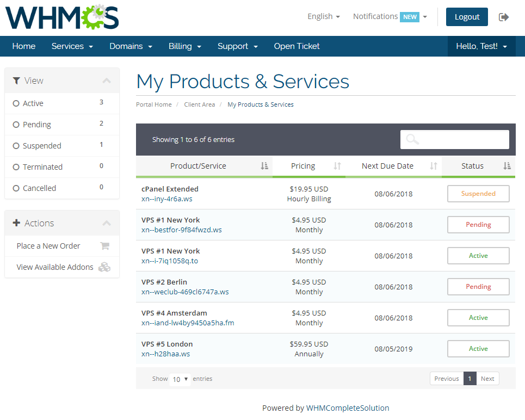
Task: Open domain xn--iand-lw4by9450a5ha.fm
Action: tap(188, 323)
